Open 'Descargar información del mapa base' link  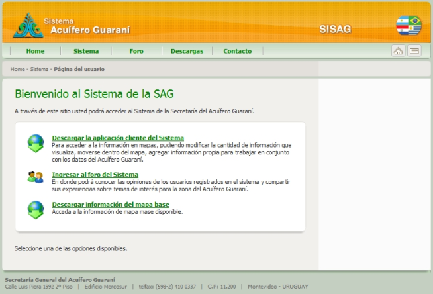click(x=110, y=205)
